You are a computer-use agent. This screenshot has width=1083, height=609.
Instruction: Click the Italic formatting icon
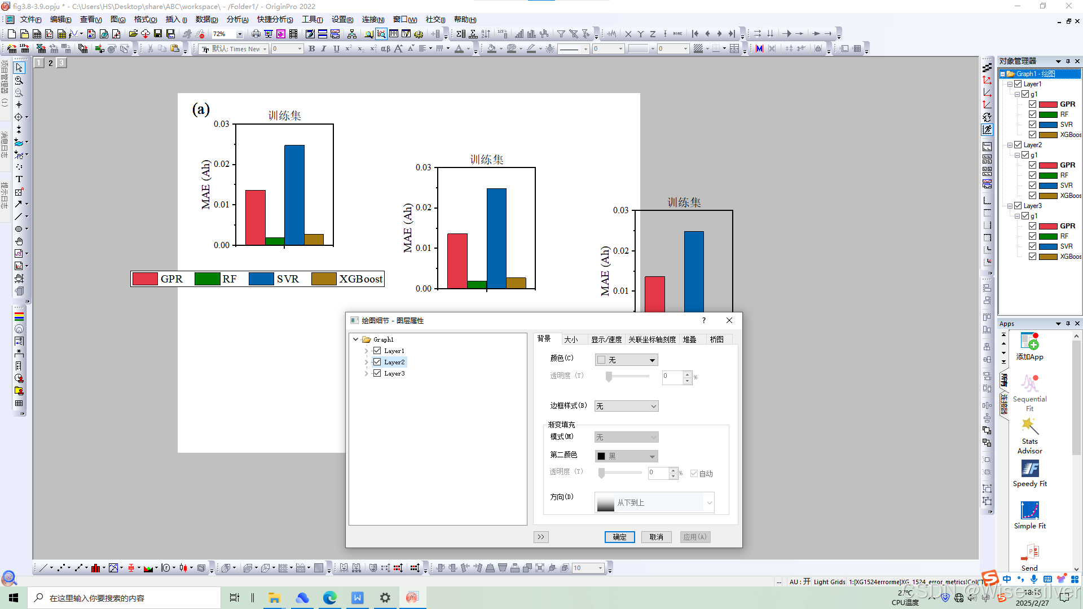[x=324, y=49]
